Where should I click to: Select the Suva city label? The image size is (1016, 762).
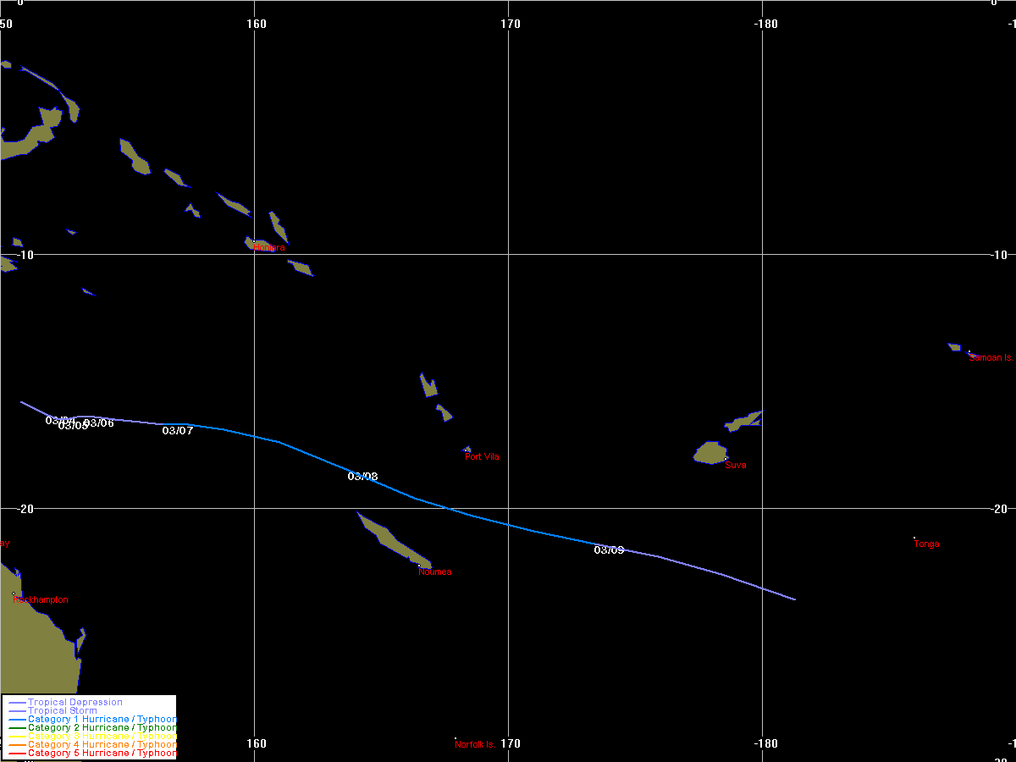point(736,466)
